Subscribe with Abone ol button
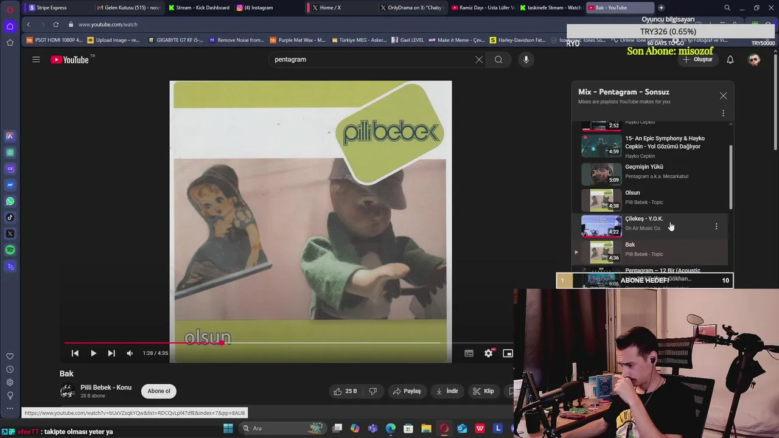The width and height of the screenshot is (779, 438). pyautogui.click(x=159, y=391)
